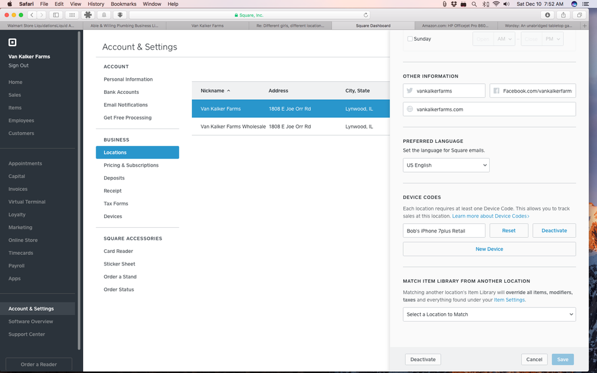The height and width of the screenshot is (373, 597).
Task: Open Sunday opening AM selector
Action: tap(504, 39)
